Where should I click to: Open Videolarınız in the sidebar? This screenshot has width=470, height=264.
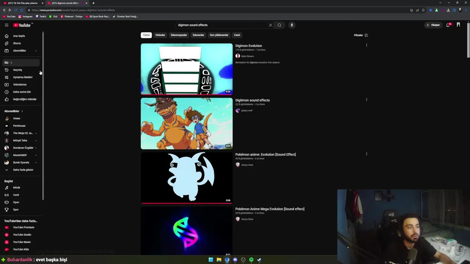(21, 84)
